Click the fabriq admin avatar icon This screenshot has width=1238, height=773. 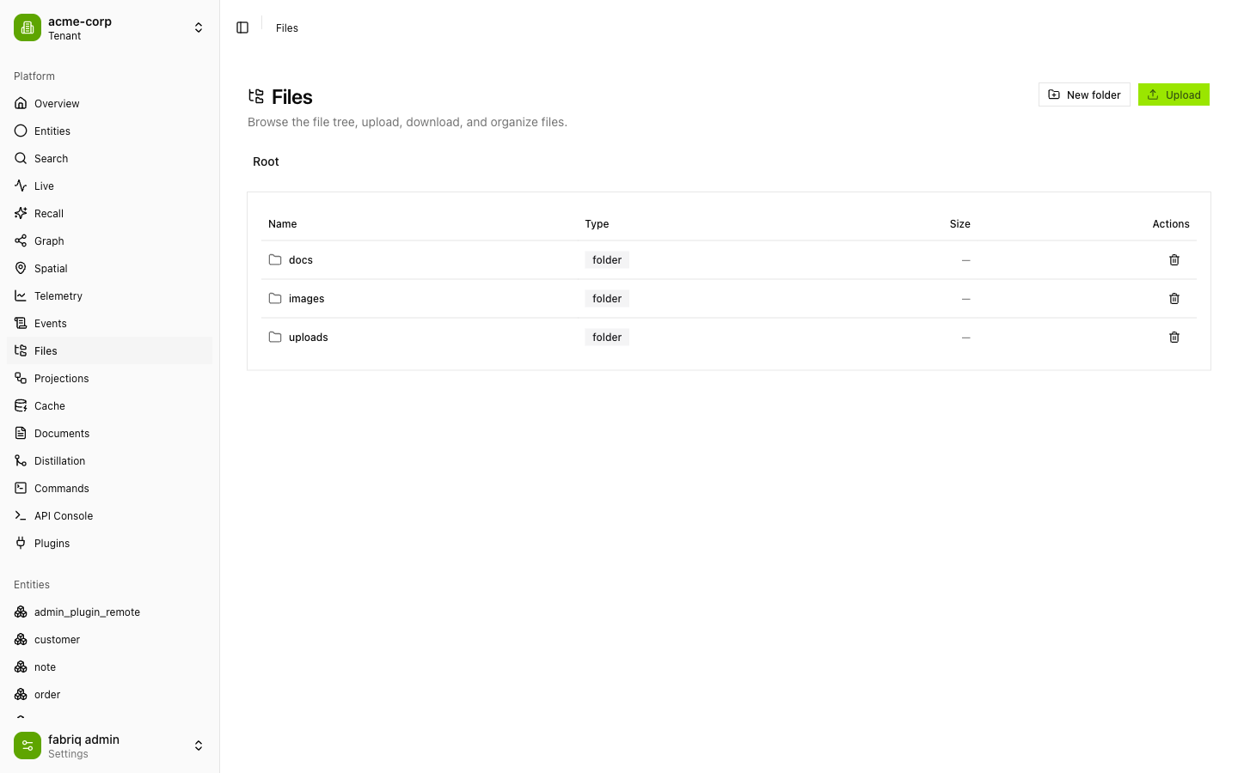coord(28,746)
